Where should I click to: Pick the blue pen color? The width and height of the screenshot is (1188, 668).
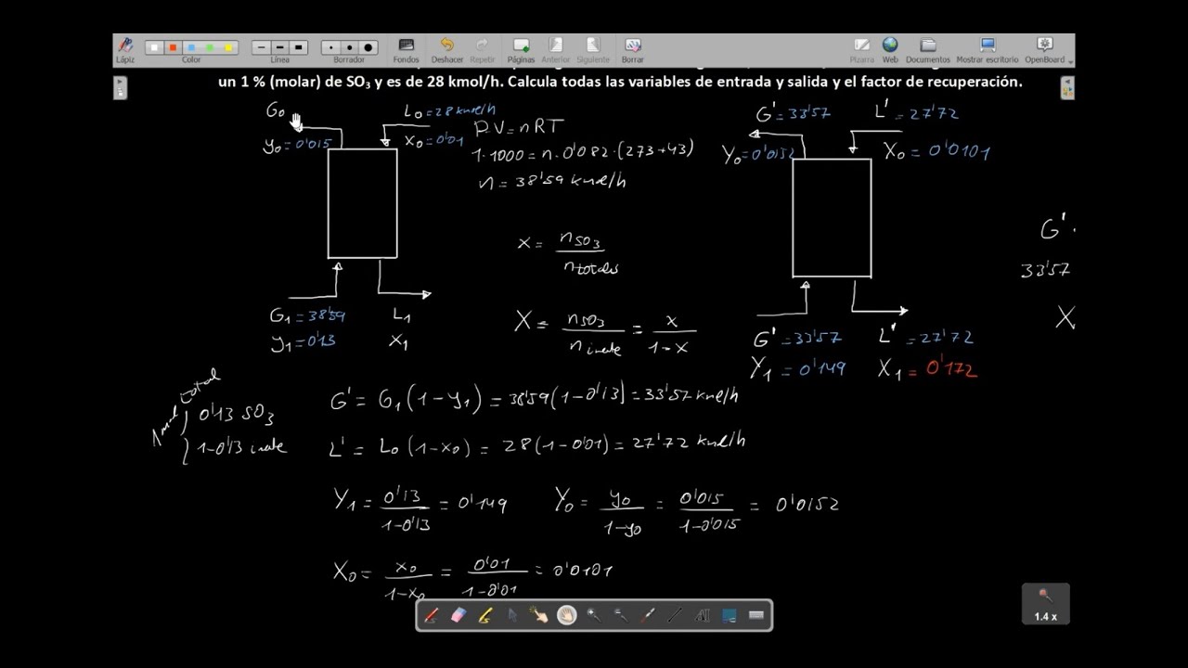coord(191,47)
